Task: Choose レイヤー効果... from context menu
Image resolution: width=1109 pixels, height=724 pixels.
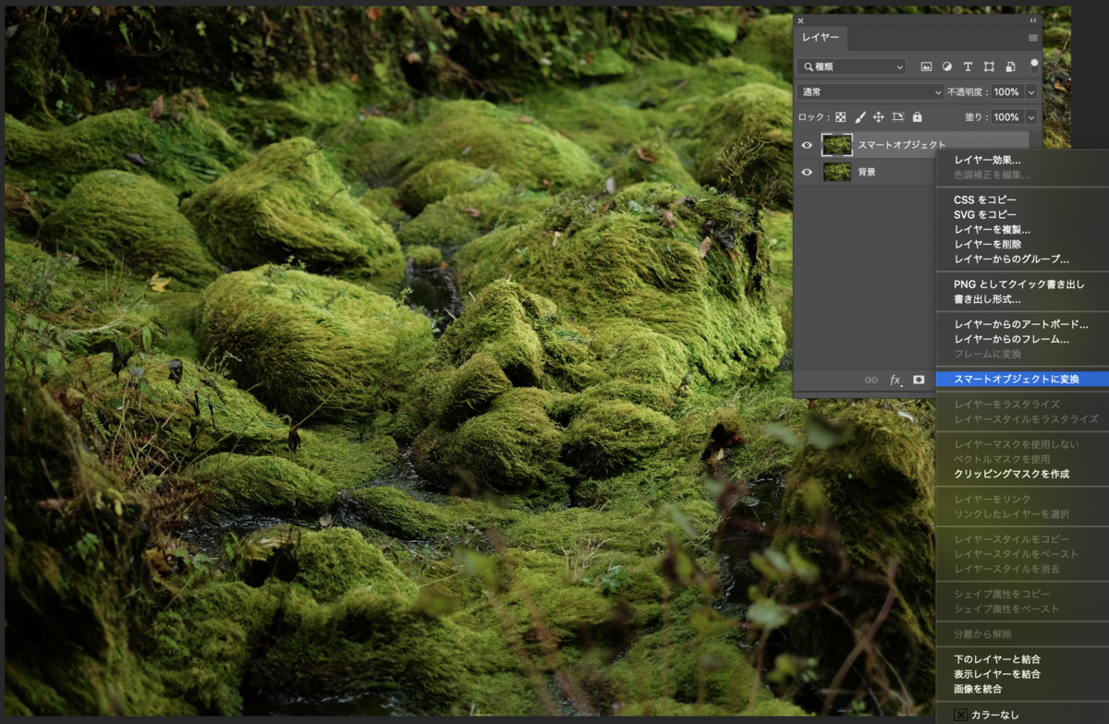Action: click(987, 160)
